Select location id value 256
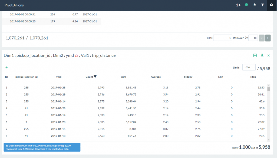The image size is (277, 158). [52, 14]
